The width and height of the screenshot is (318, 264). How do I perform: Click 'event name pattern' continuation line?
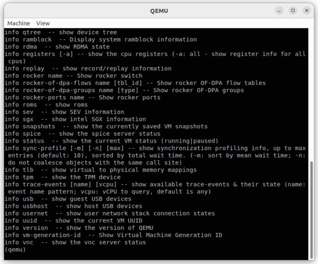[110, 192]
